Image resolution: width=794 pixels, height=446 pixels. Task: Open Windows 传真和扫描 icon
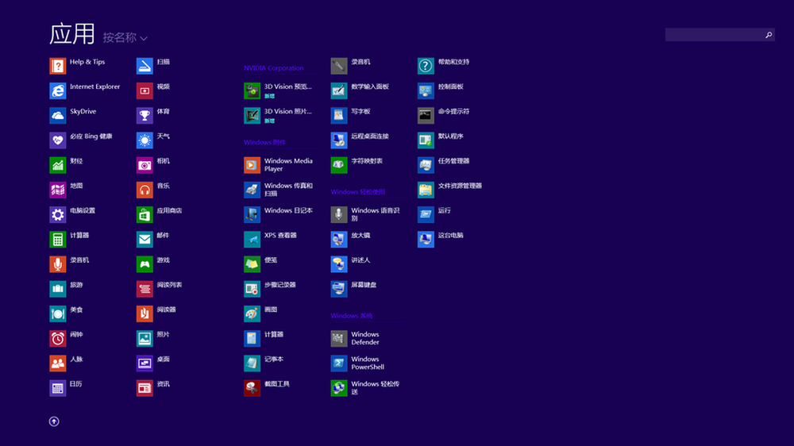252,190
